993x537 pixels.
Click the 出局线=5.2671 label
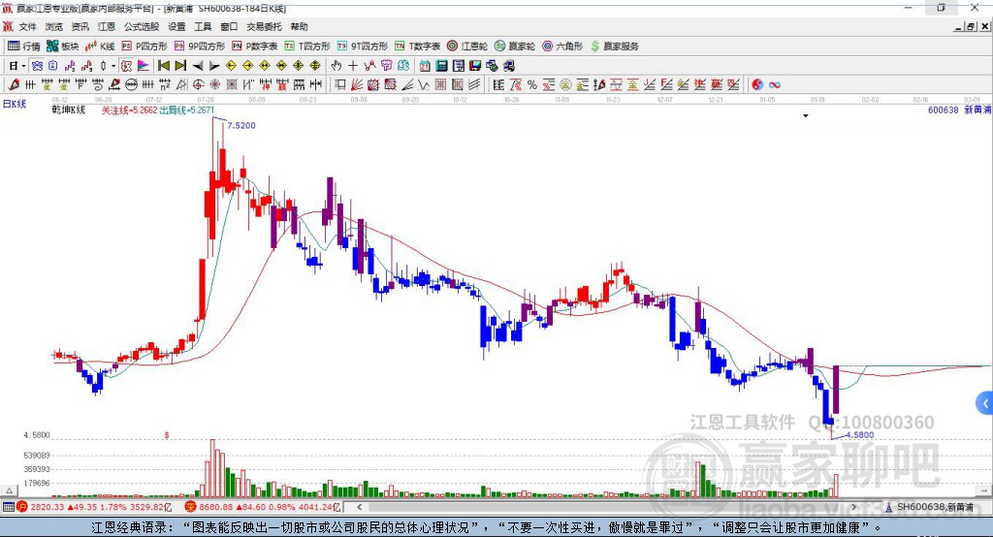187,111
